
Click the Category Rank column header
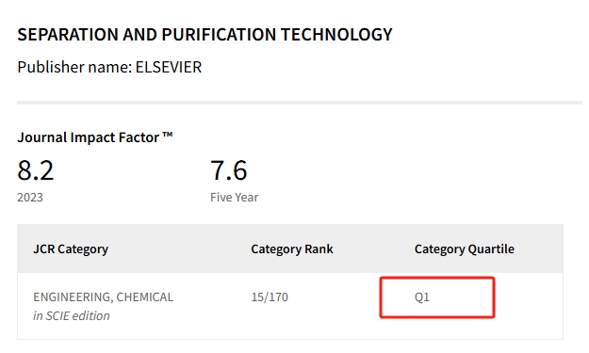(x=292, y=249)
